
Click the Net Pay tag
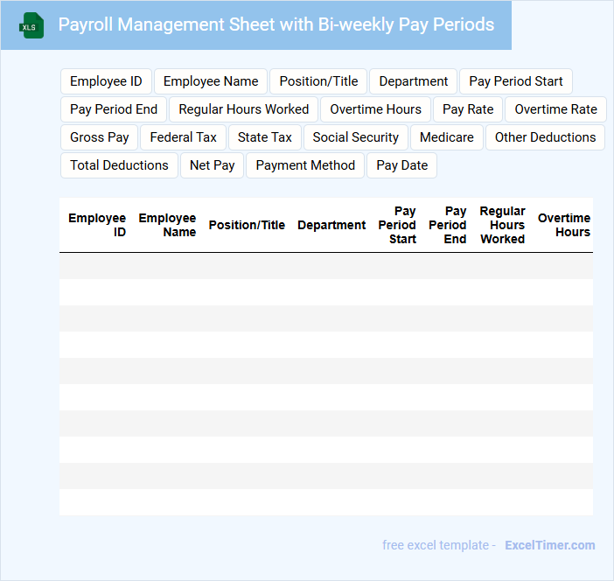coord(213,165)
